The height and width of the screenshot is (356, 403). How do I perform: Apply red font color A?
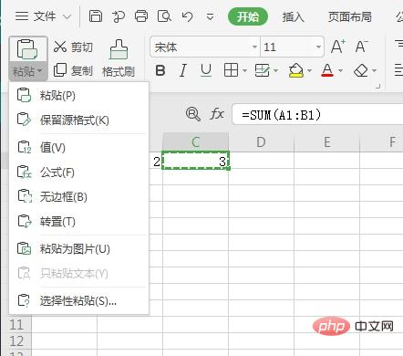click(x=327, y=70)
